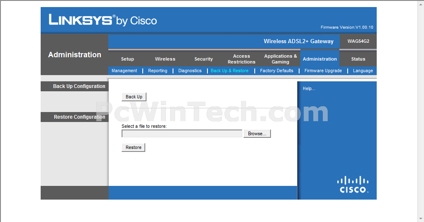Open the Language sub-tab
Screen dimensions: 424x222
363,71
